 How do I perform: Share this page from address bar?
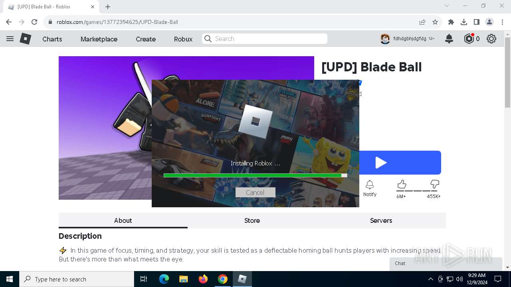[422, 22]
